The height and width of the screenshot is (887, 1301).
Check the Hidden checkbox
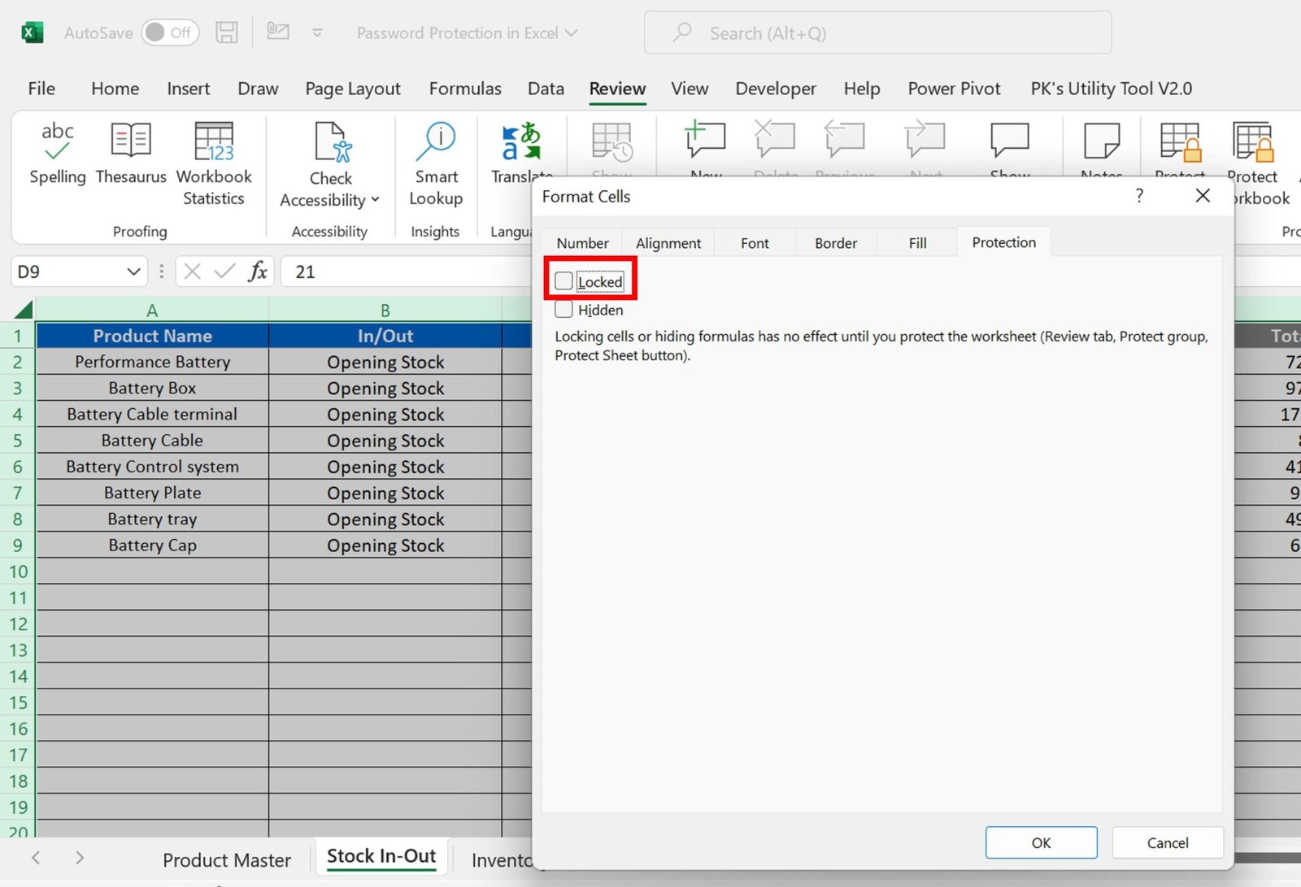[x=563, y=309]
